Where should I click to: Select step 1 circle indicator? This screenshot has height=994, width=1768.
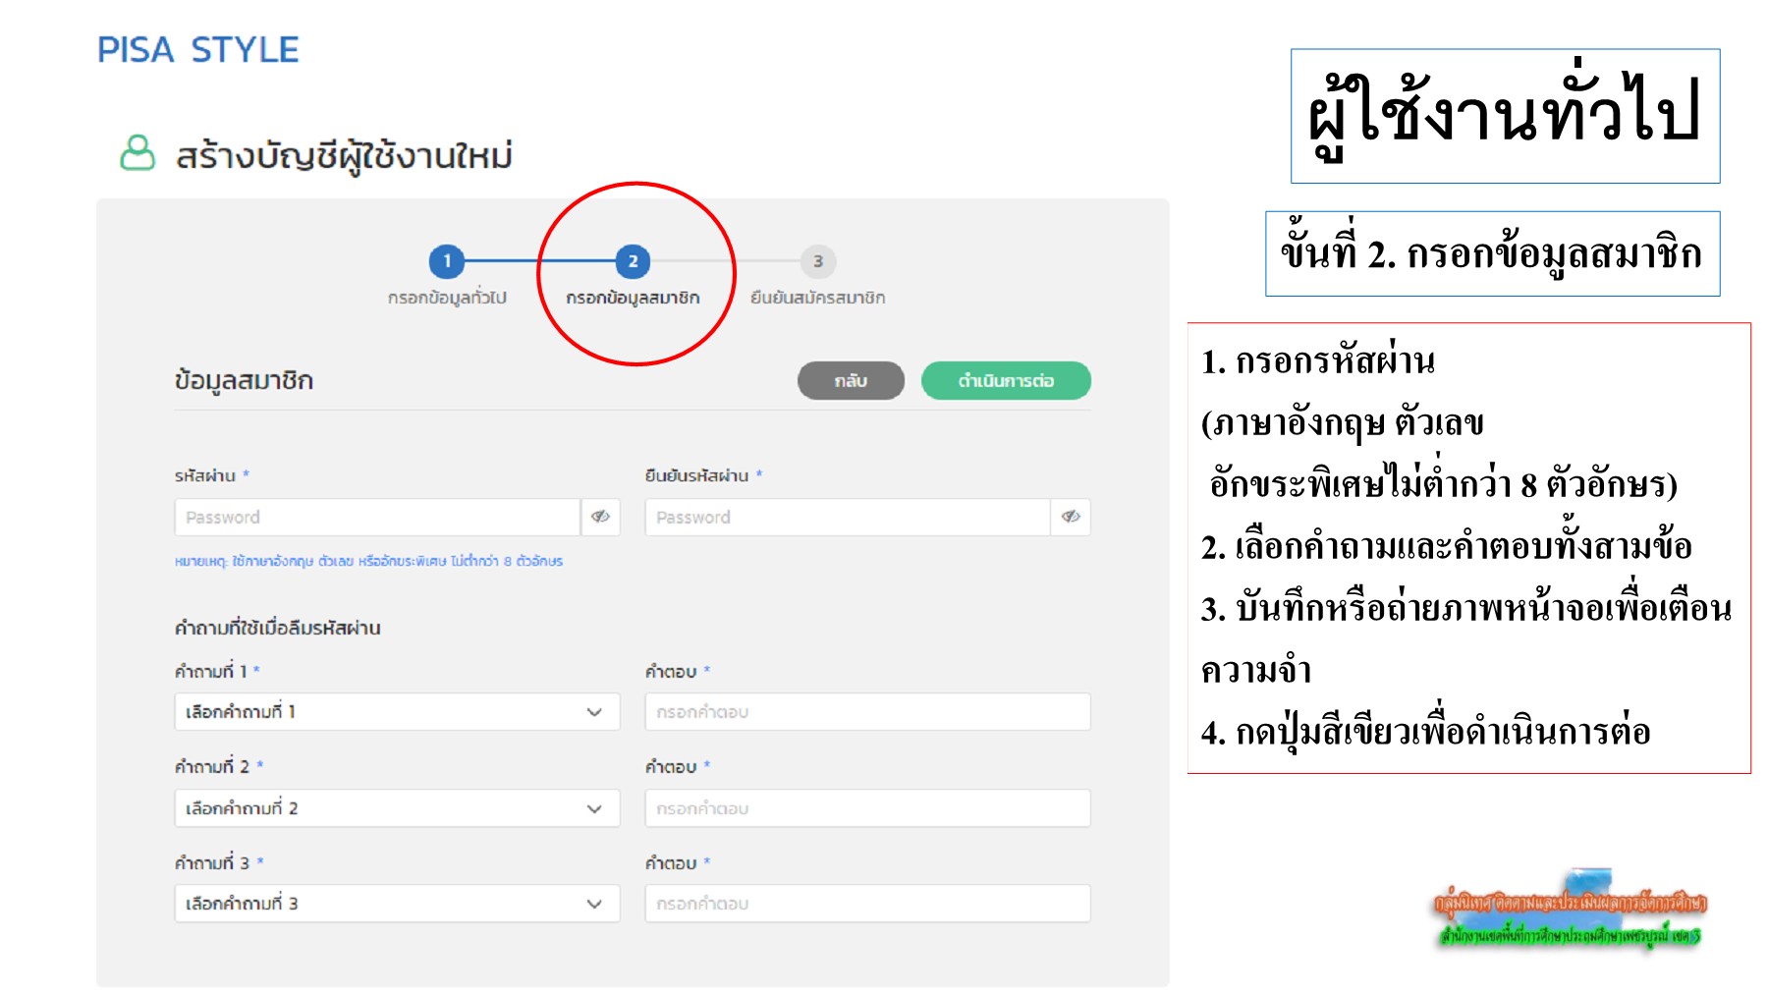(x=448, y=262)
